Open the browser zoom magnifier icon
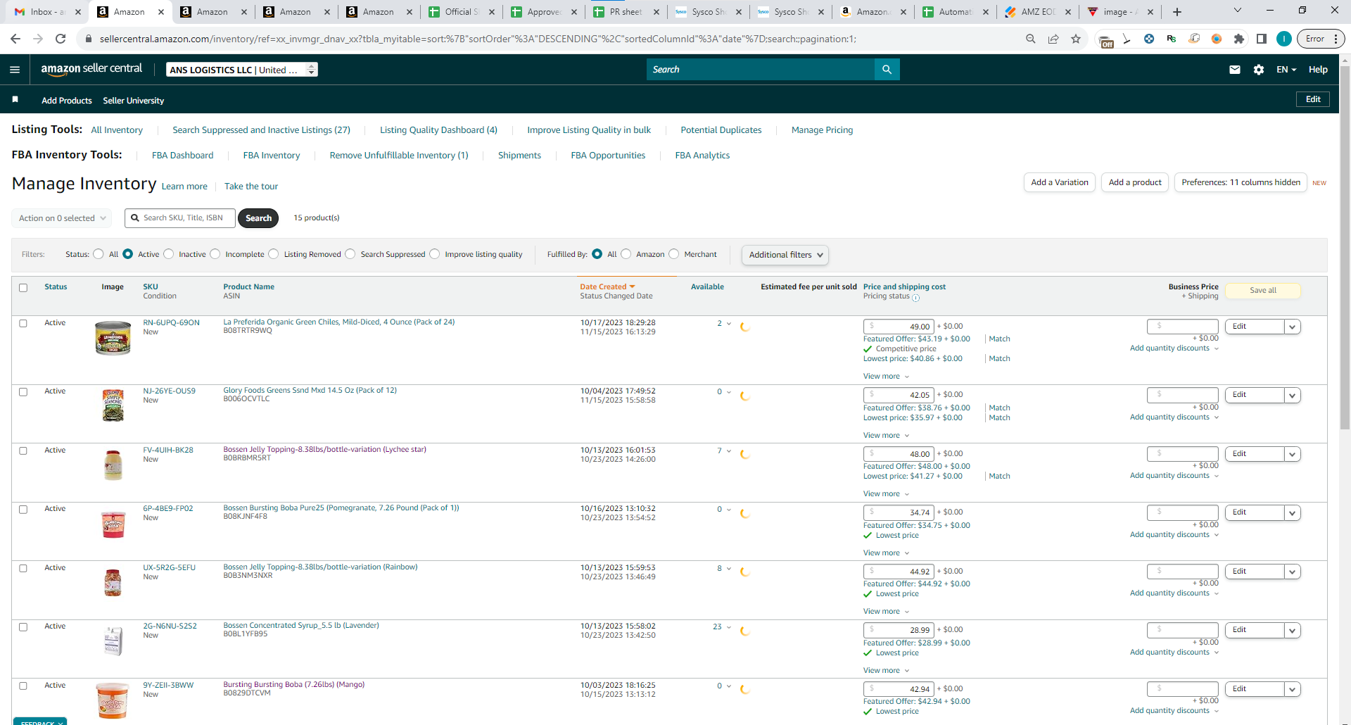This screenshot has width=1351, height=725. tap(1031, 39)
